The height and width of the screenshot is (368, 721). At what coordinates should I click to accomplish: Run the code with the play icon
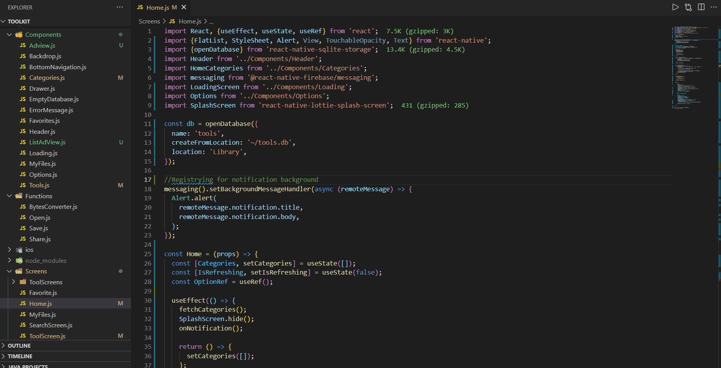[675, 7]
